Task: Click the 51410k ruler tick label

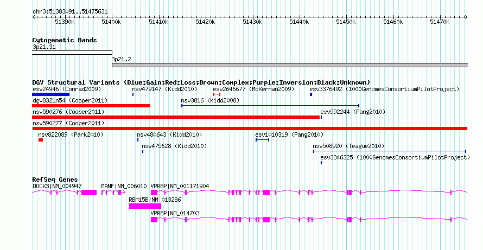Action: tap(158, 22)
